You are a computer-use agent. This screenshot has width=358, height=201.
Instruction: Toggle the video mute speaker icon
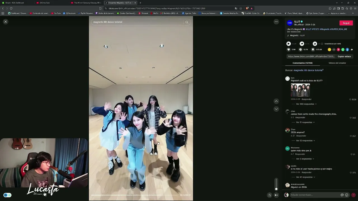[276, 195]
